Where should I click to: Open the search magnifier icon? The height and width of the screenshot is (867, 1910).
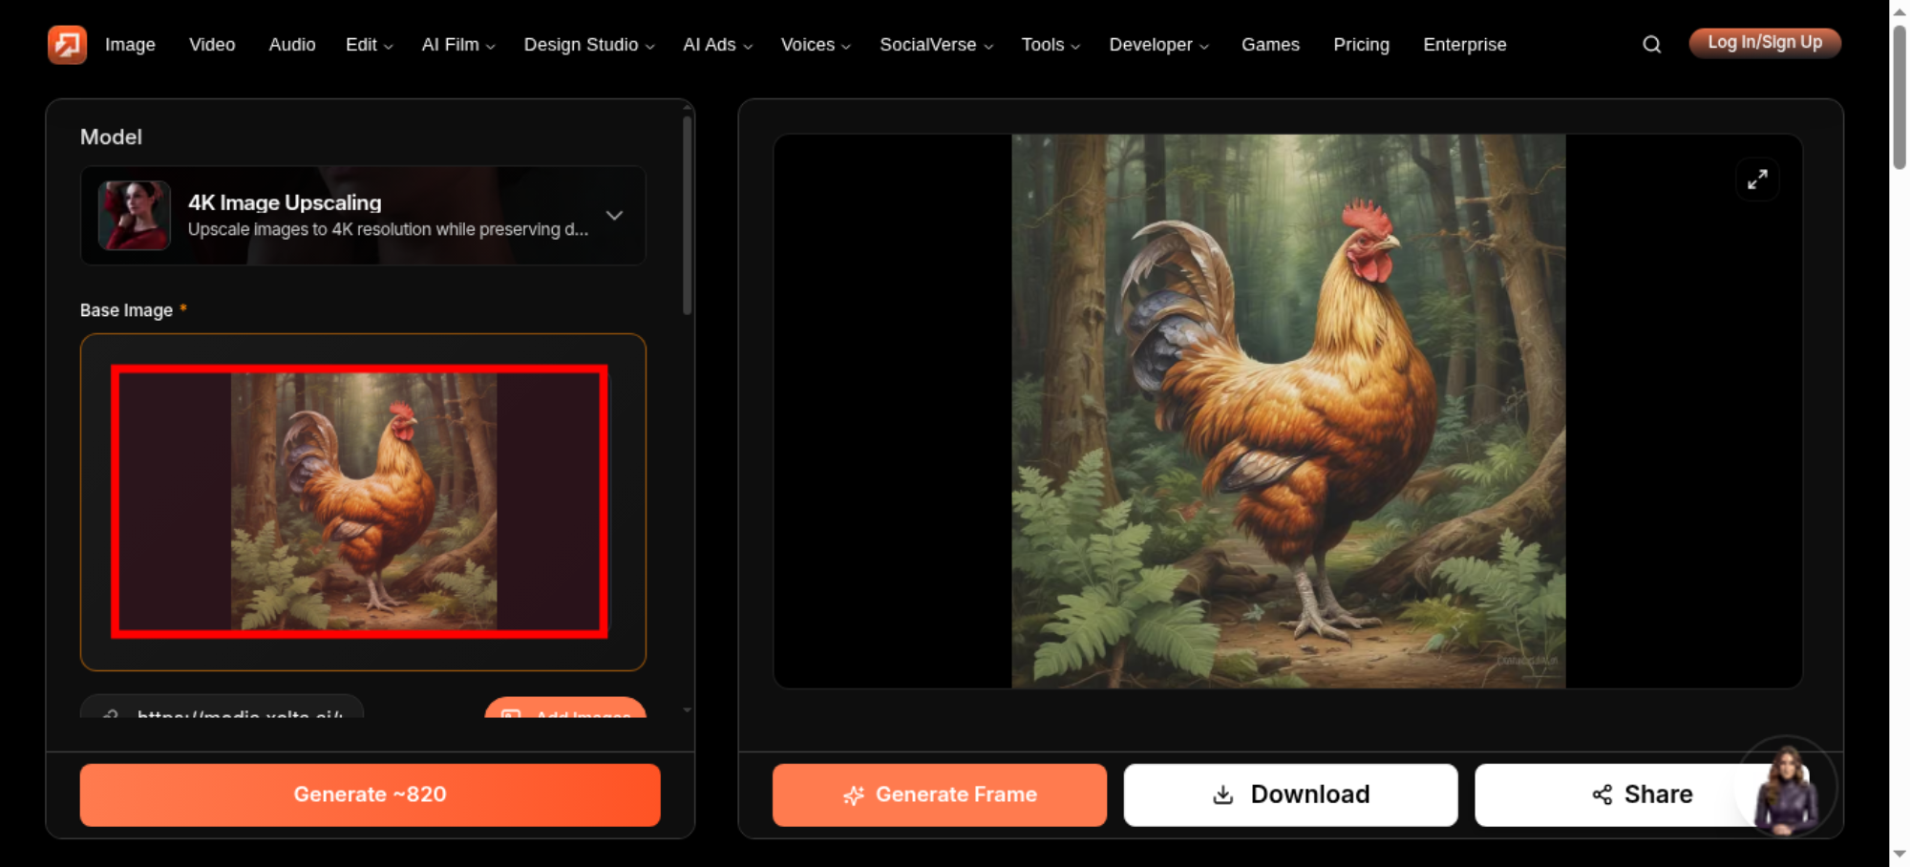[1651, 44]
